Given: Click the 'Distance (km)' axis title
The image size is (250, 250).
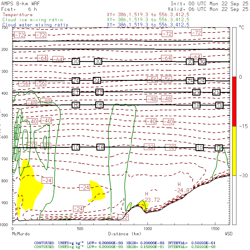Looking at the screenshot, I should (125, 234).
